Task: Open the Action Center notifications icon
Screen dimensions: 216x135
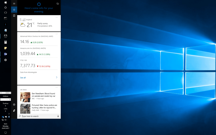Action: pos(5,133)
